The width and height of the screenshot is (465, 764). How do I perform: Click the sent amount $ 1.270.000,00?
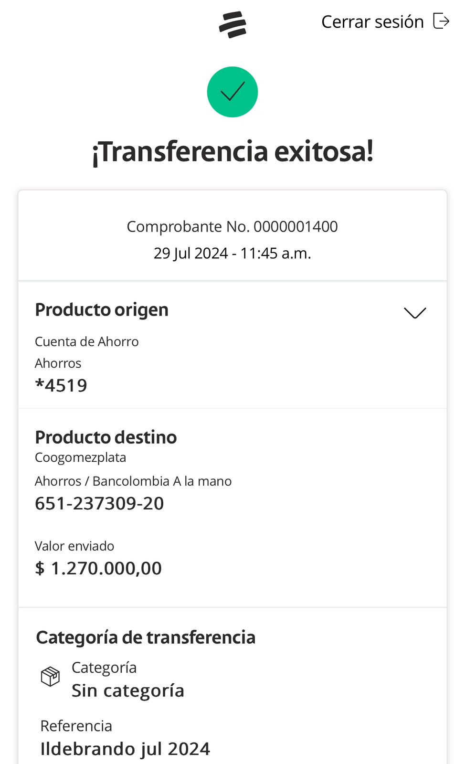point(98,568)
